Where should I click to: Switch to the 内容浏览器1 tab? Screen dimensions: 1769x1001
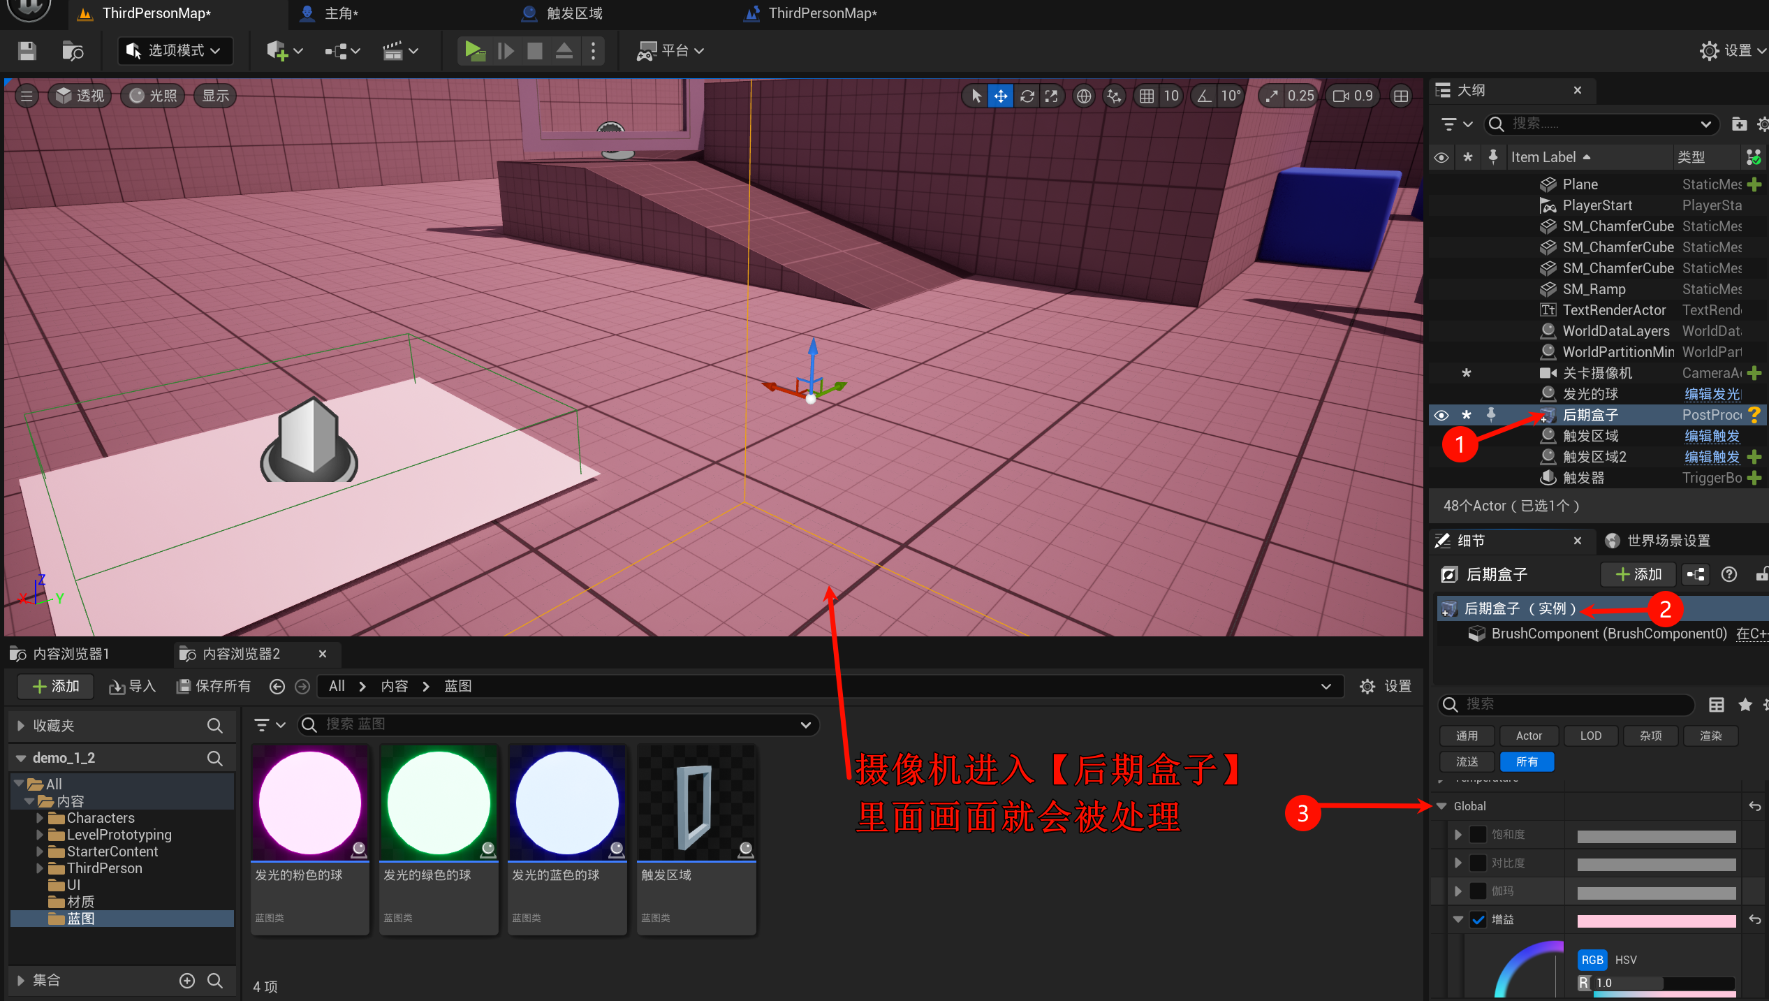[x=70, y=654]
